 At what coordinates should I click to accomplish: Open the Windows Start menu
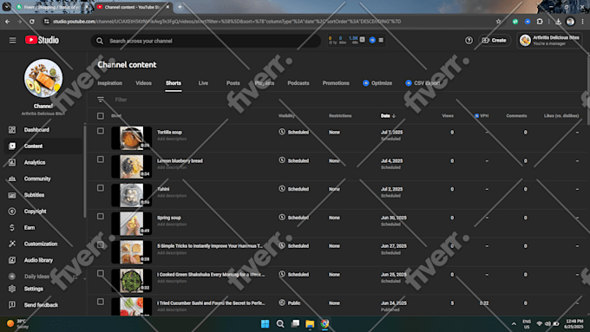point(265,323)
